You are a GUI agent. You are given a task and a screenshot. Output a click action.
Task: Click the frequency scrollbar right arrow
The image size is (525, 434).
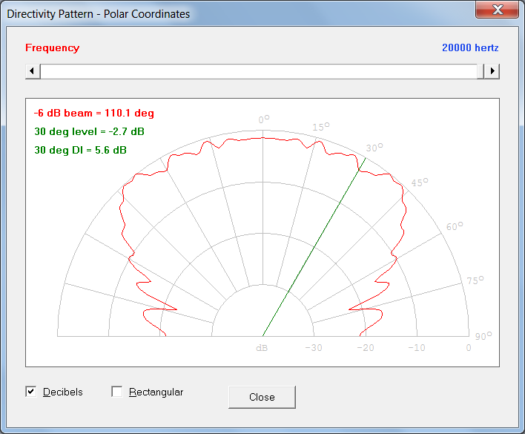[x=492, y=71]
